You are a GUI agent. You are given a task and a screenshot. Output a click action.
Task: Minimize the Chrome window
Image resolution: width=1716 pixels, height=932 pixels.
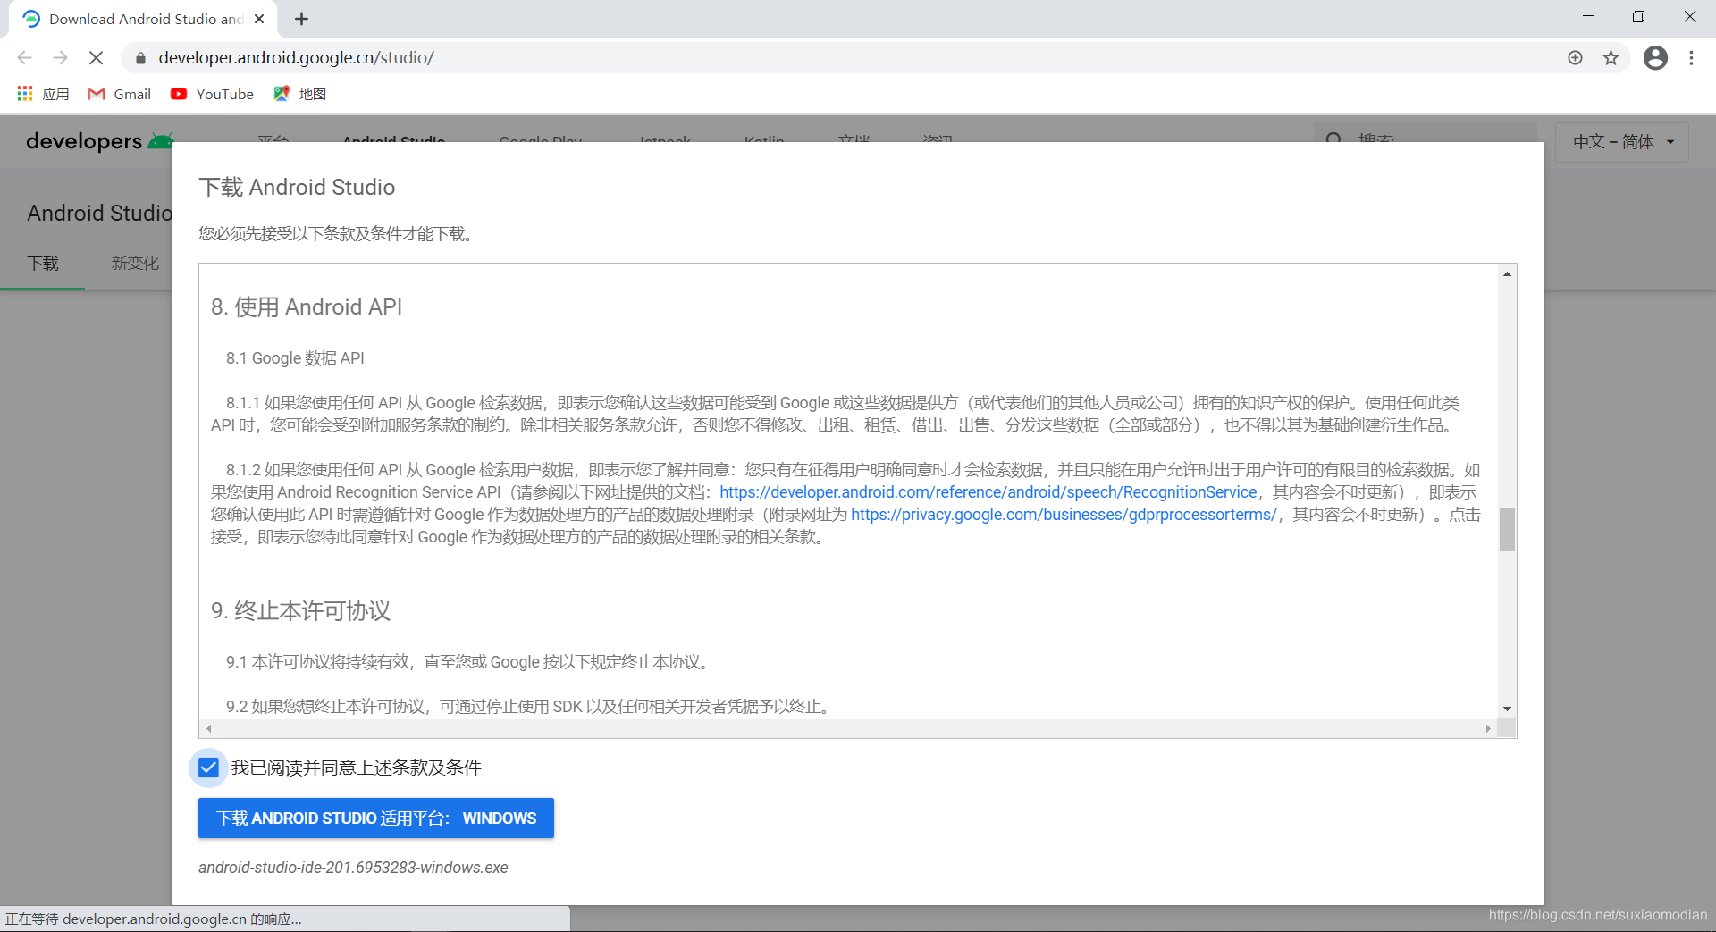point(1588,16)
